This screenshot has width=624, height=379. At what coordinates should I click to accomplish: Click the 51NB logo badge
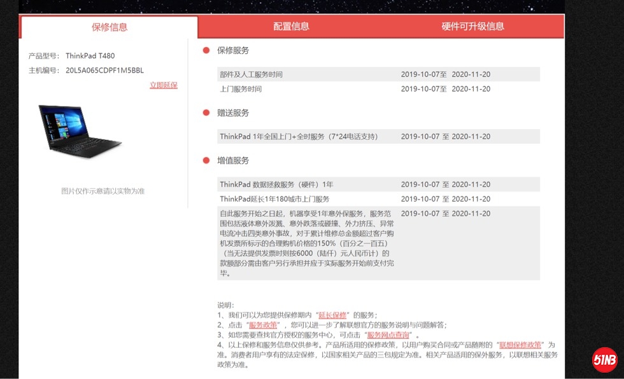(x=604, y=360)
